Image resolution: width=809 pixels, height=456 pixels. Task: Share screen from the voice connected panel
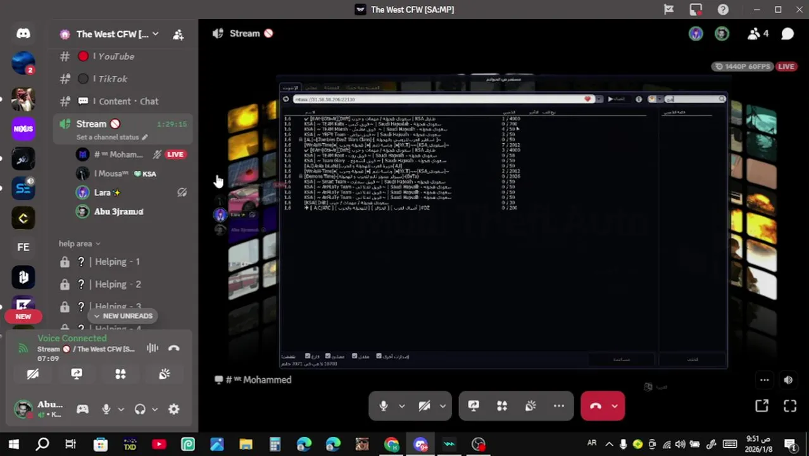coord(77,374)
